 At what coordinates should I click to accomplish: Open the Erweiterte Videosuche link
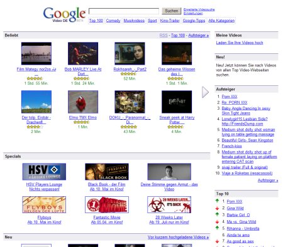(199, 9)
